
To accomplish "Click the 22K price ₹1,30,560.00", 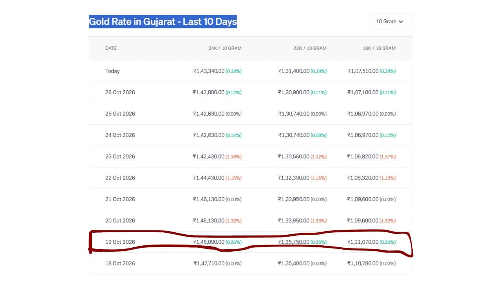I will 294,156.
